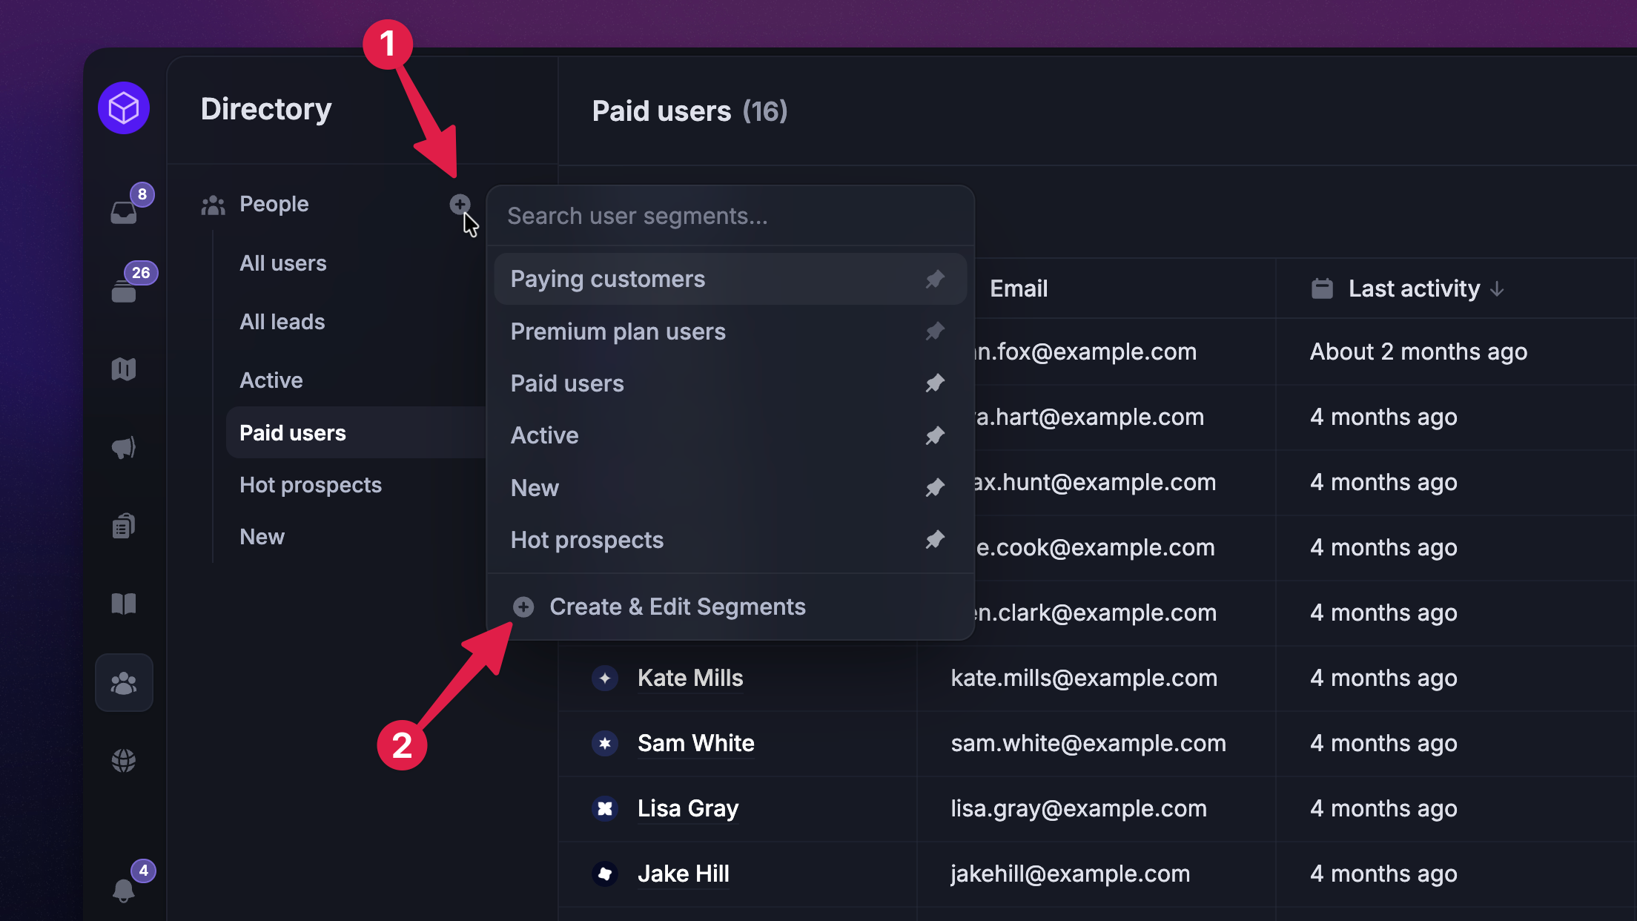Open the megaphone campaigns icon

point(124,447)
